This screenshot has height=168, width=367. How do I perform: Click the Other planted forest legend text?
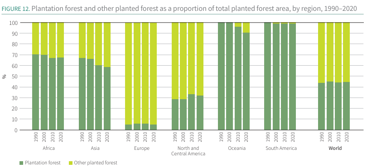(x=96, y=163)
